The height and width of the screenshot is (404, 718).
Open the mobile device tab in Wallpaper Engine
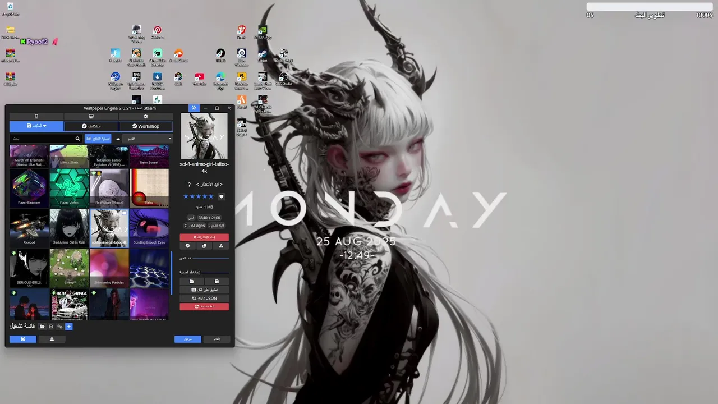[x=36, y=117]
